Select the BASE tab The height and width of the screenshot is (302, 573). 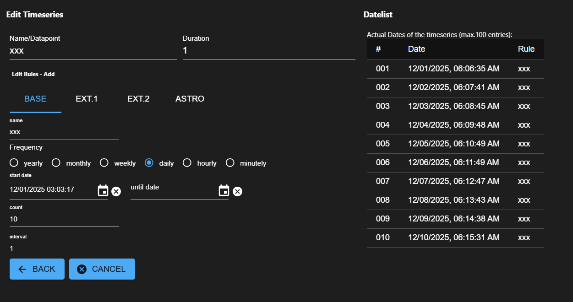point(35,99)
